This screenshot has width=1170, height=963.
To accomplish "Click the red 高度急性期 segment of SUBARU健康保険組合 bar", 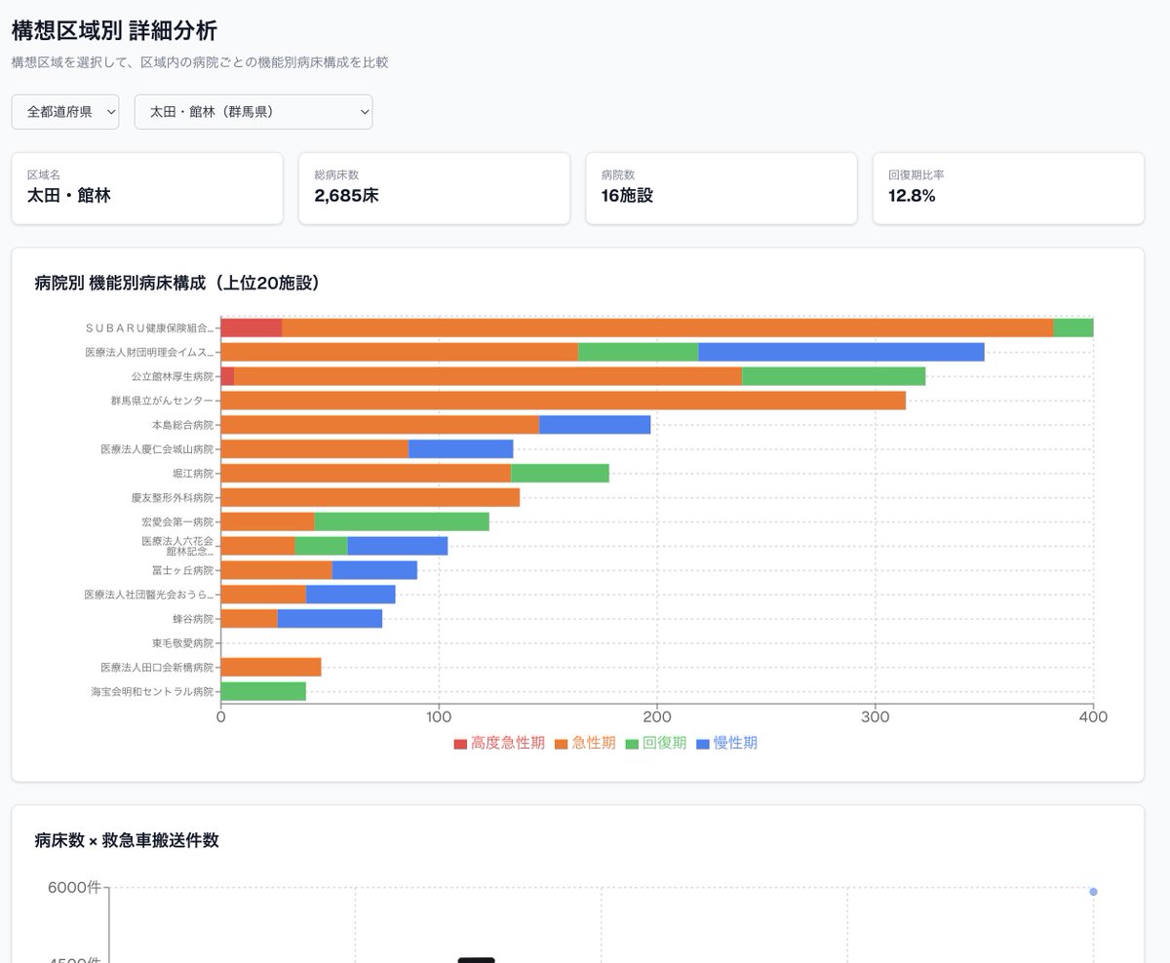I will coord(252,327).
